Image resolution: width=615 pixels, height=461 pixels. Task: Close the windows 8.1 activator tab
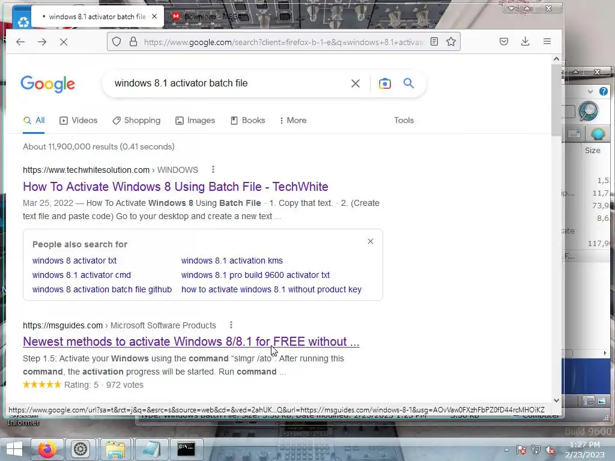[154, 16]
